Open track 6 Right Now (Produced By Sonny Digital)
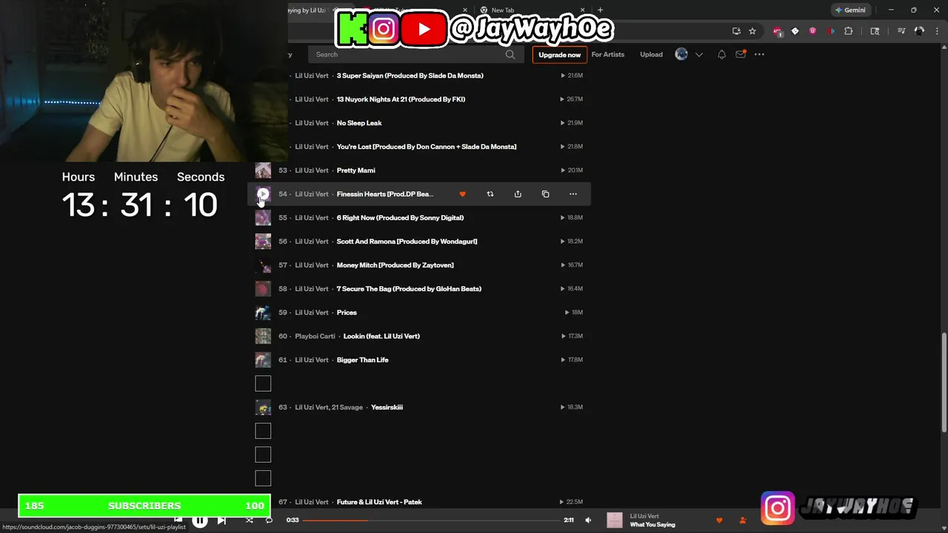 click(400, 218)
